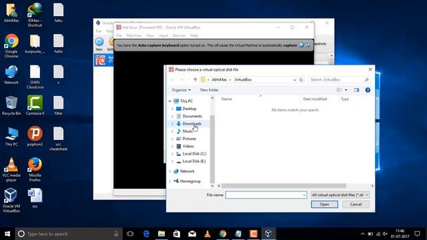Select the psiphon3 desktop icon
This screenshot has width=427, height=240.
35,137
